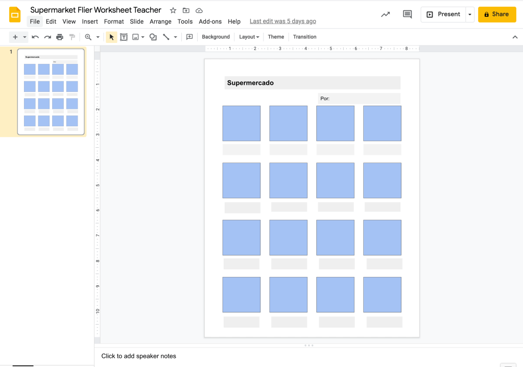
Task: Expand the new slide options arrow
Action: click(x=25, y=37)
